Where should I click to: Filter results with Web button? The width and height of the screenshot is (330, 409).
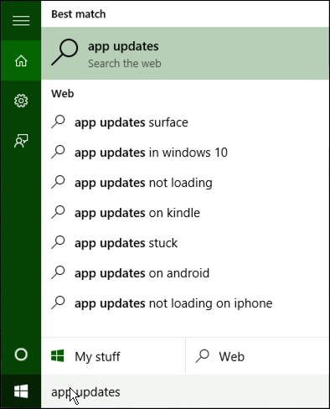(x=257, y=356)
